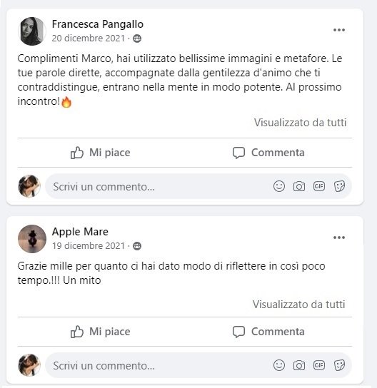Open three-dot options menu on Francesca Pangallo's post

pyautogui.click(x=339, y=30)
